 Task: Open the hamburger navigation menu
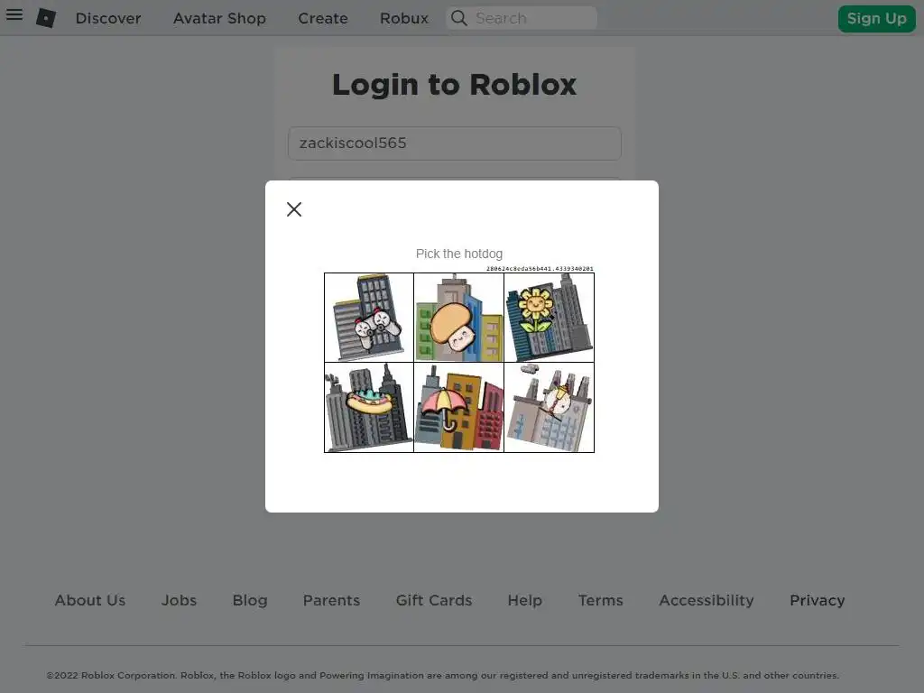tap(14, 14)
